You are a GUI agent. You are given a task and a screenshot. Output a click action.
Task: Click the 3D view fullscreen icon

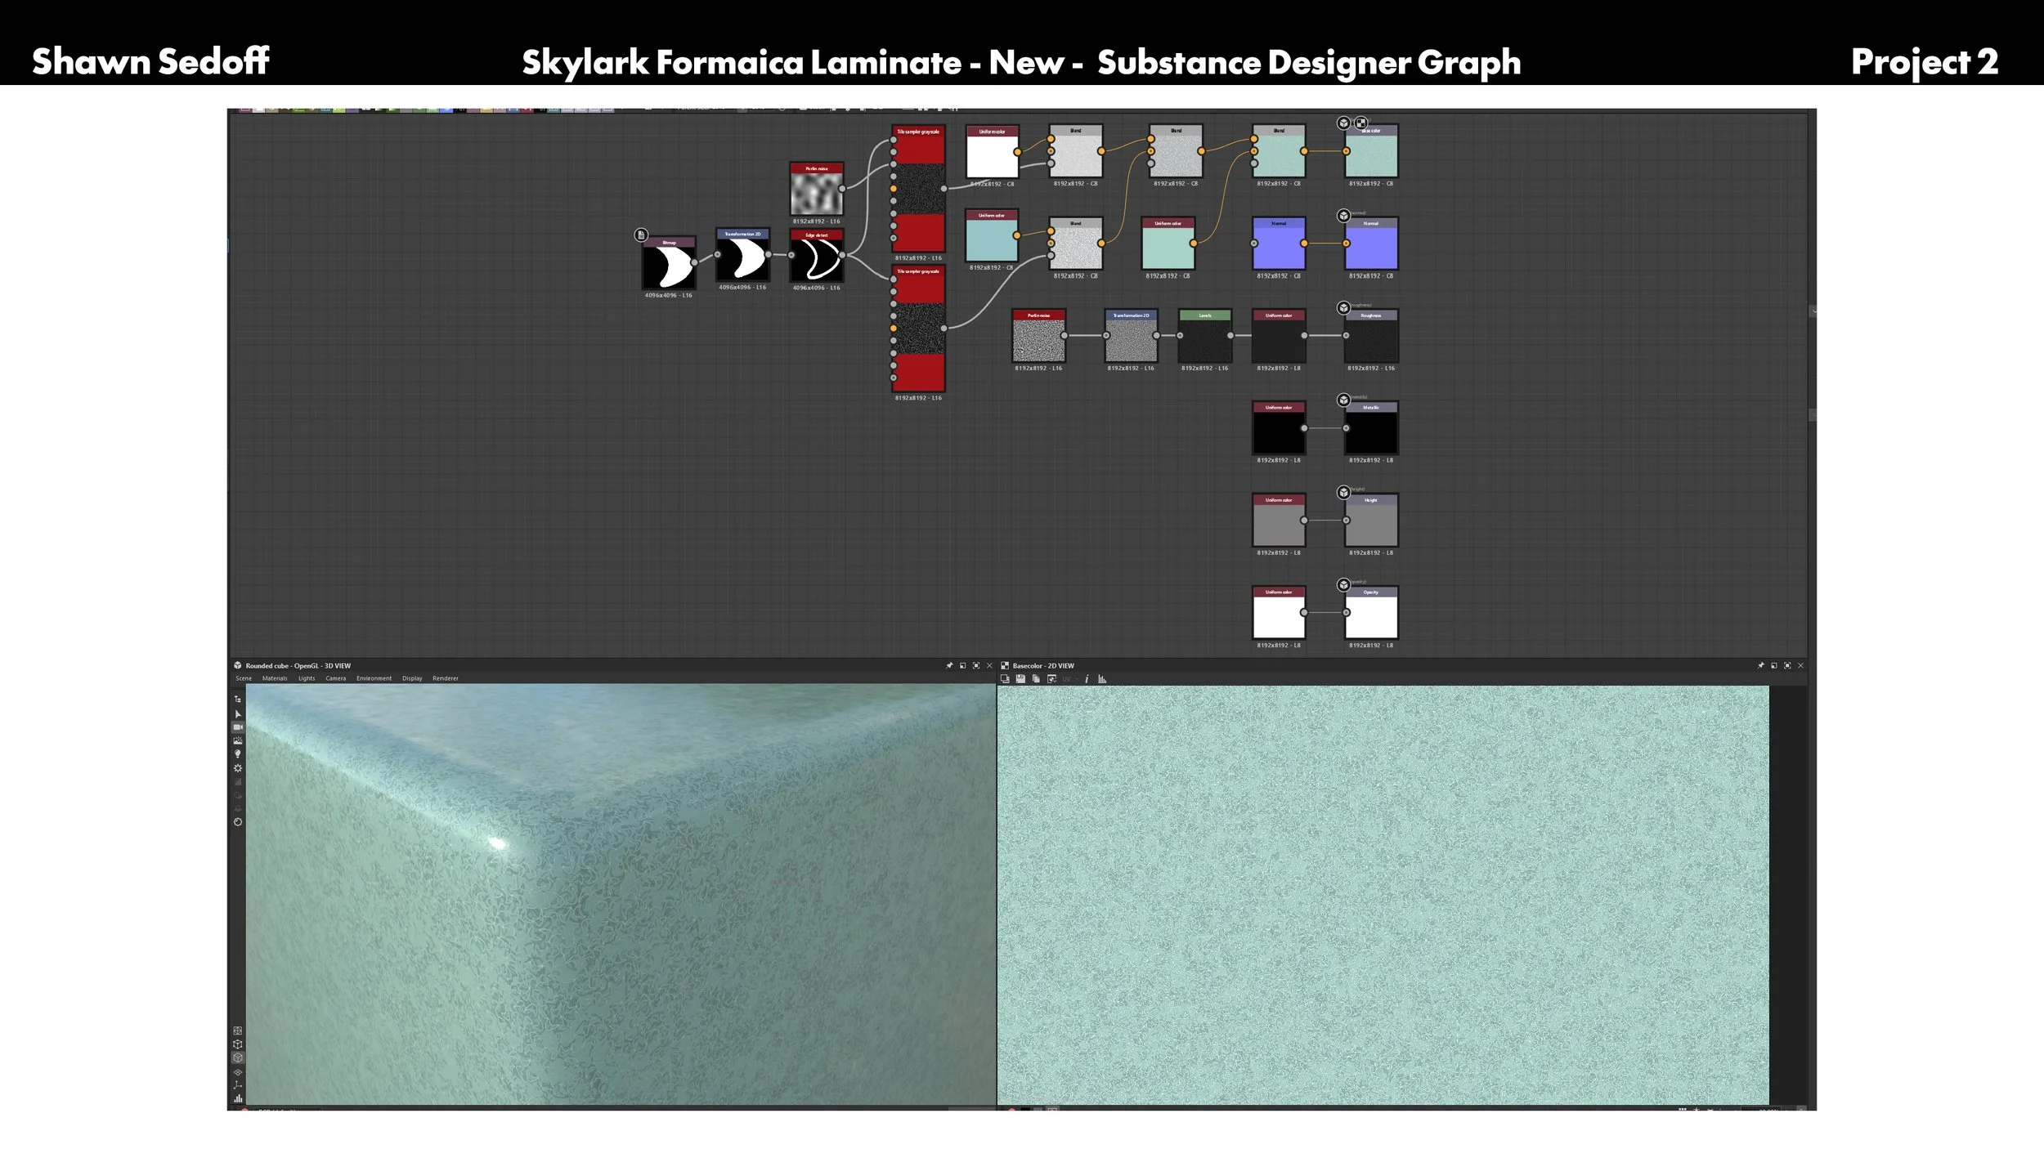click(976, 666)
